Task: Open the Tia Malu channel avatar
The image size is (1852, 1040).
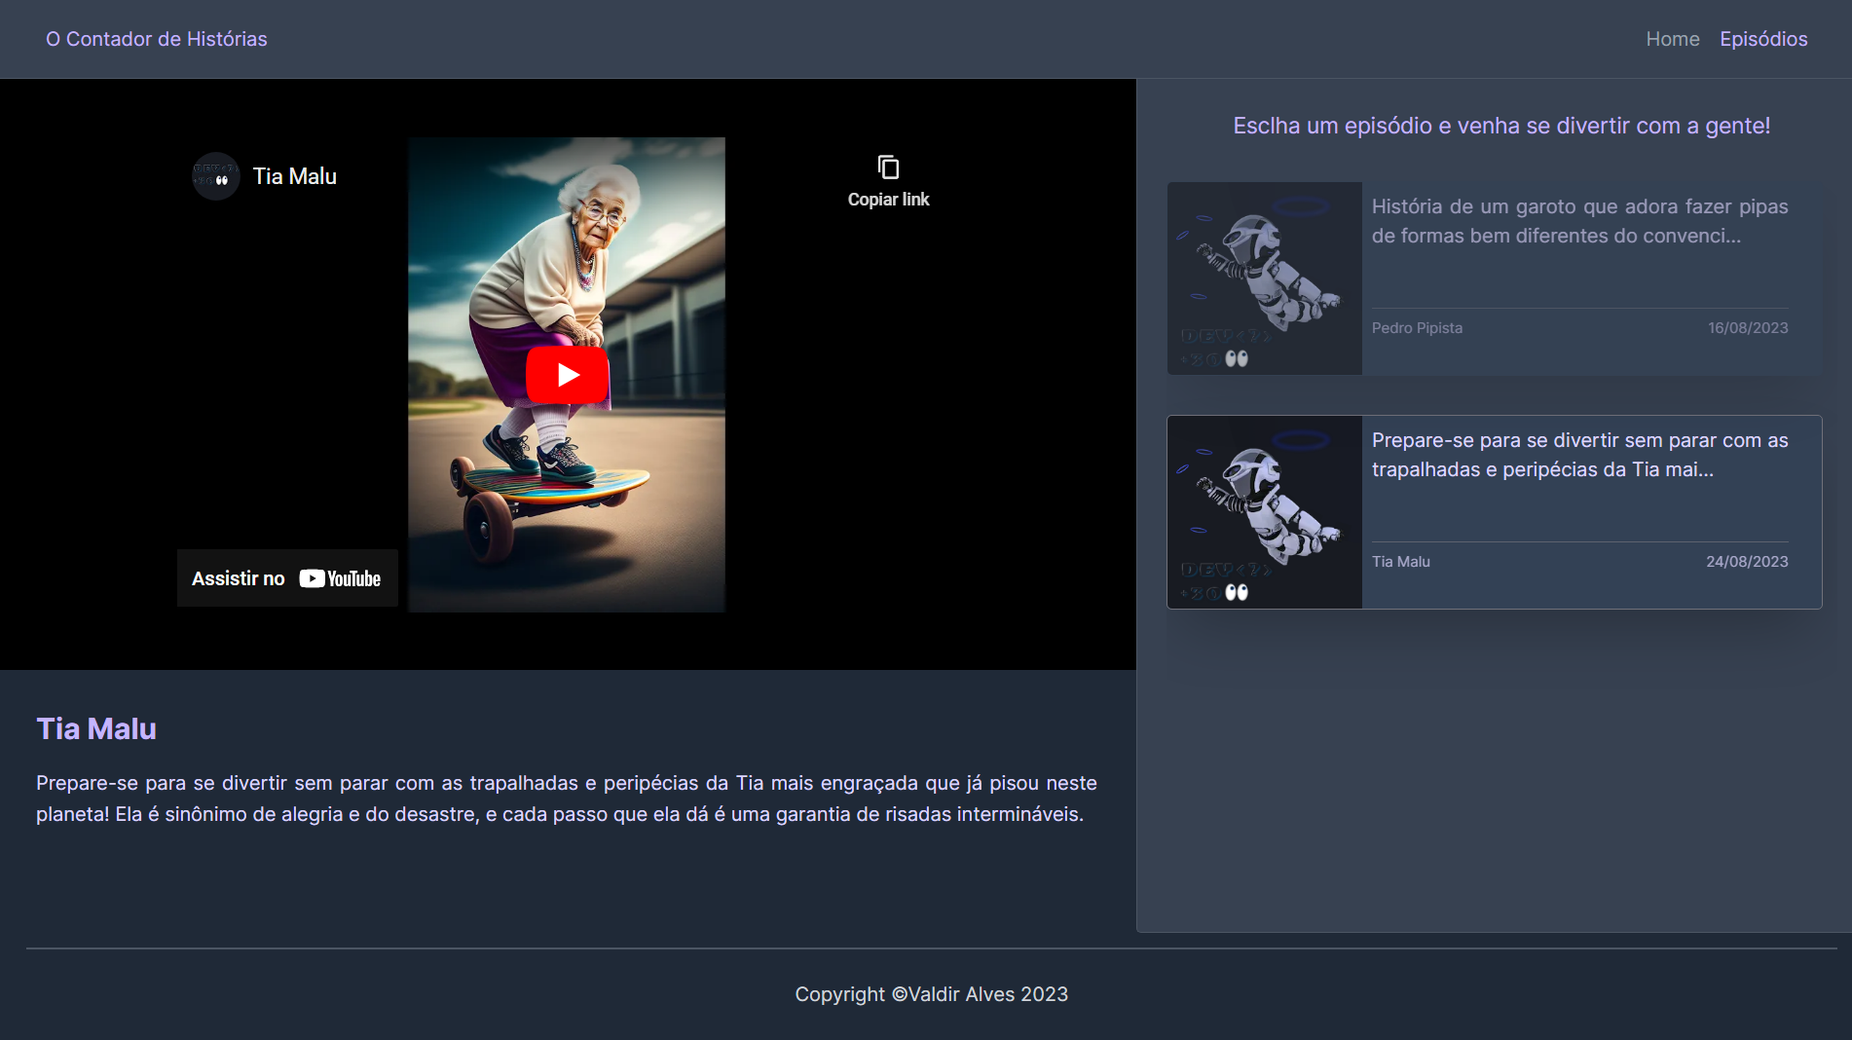Action: coord(216,176)
